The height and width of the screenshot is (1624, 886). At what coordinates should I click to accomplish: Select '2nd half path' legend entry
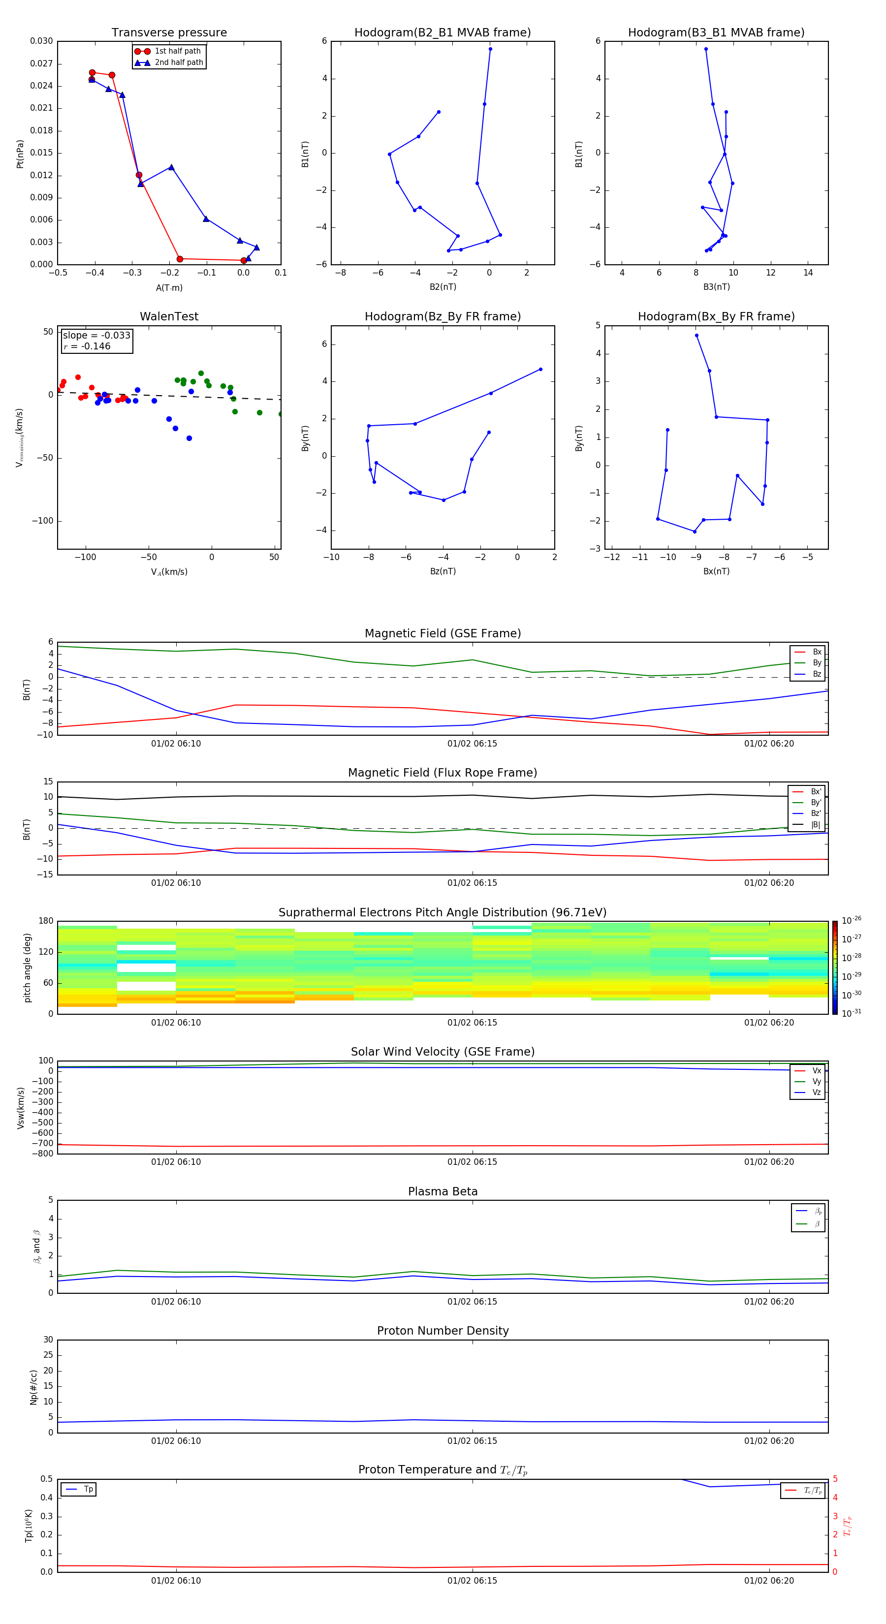(x=169, y=62)
